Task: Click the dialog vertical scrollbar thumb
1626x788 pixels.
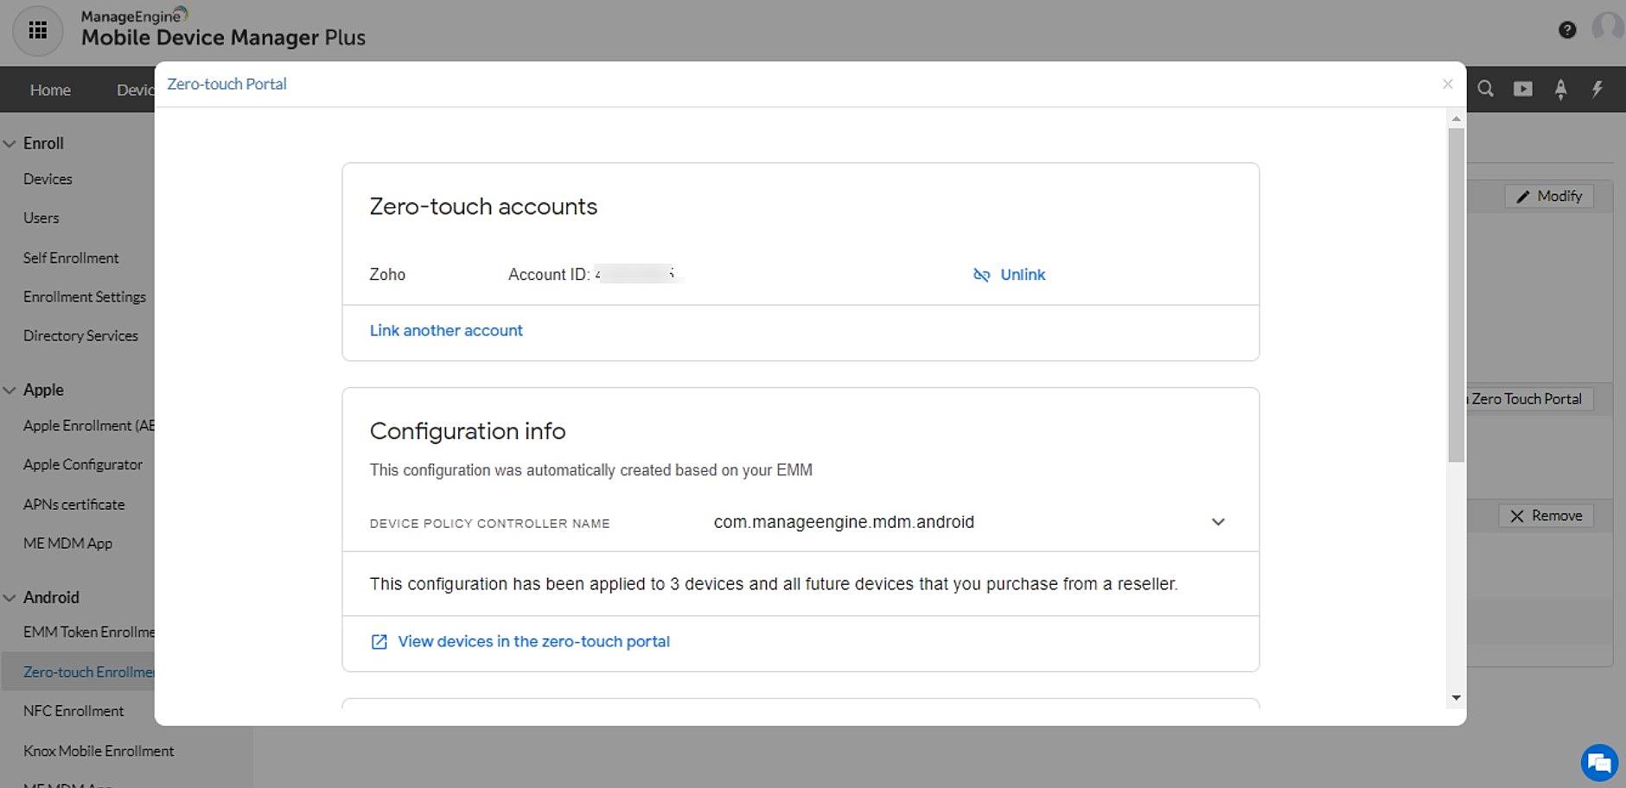Action: click(x=1457, y=295)
